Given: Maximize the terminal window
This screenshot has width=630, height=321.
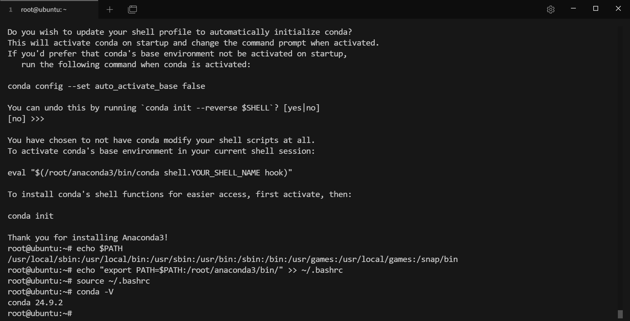Looking at the screenshot, I should point(596,9).
